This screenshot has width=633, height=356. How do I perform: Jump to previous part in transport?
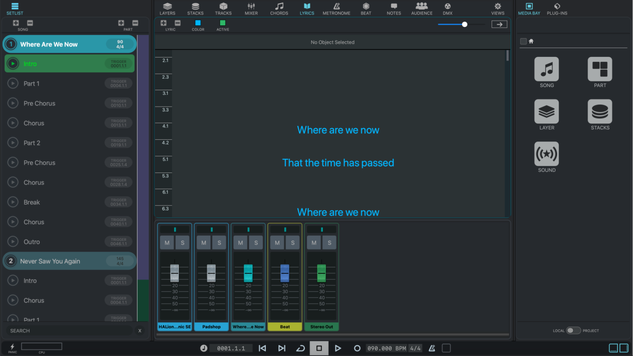[x=262, y=348]
